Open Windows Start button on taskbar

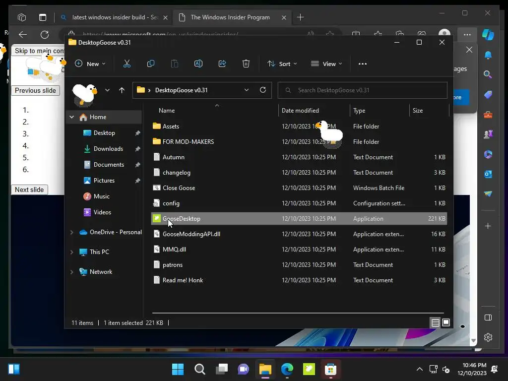click(x=178, y=369)
